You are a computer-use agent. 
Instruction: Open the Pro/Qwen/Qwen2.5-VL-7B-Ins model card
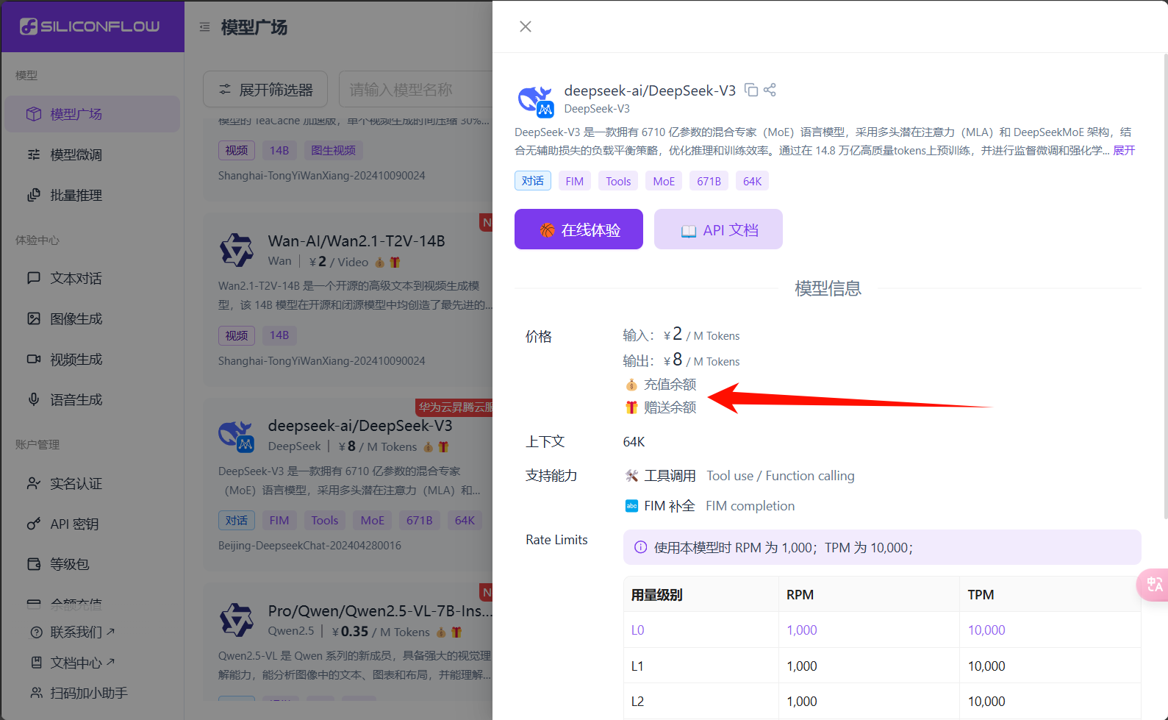tap(348, 642)
